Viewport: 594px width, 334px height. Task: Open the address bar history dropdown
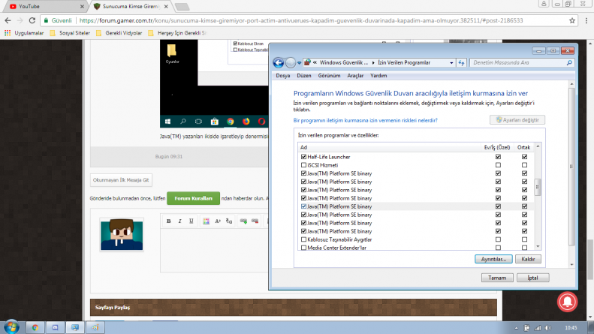coord(451,63)
